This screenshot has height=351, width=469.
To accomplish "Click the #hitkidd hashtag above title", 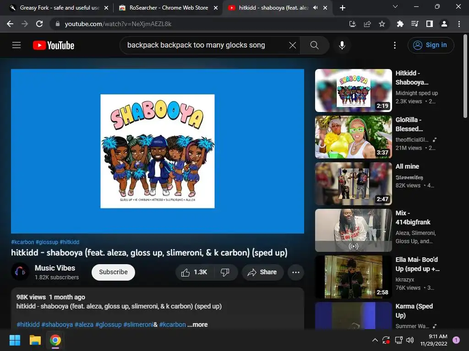I will pyautogui.click(x=70, y=242).
